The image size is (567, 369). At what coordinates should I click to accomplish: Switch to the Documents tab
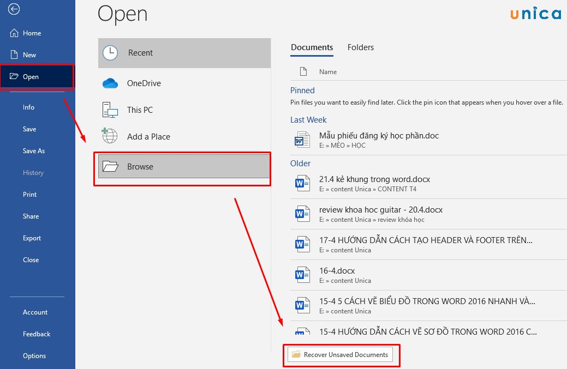[312, 47]
